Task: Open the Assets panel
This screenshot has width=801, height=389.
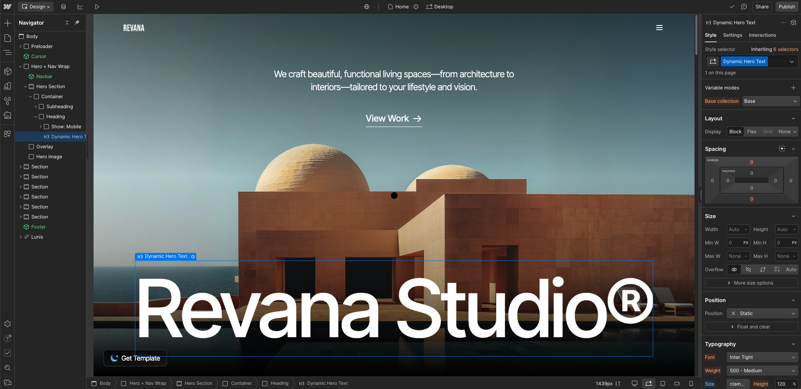Action: (8, 115)
